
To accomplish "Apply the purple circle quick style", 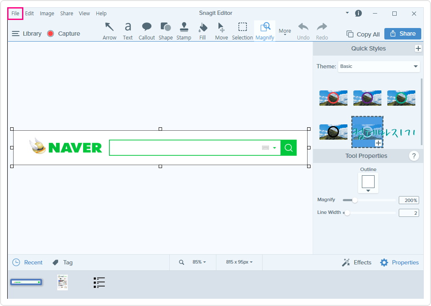I will 367,98.
